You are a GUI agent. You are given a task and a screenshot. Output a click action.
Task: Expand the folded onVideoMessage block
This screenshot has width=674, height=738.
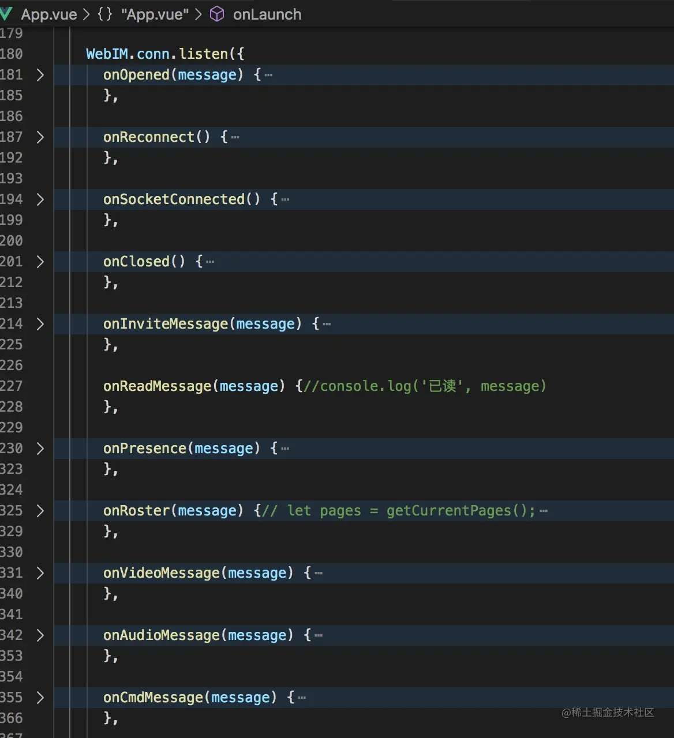click(40, 573)
